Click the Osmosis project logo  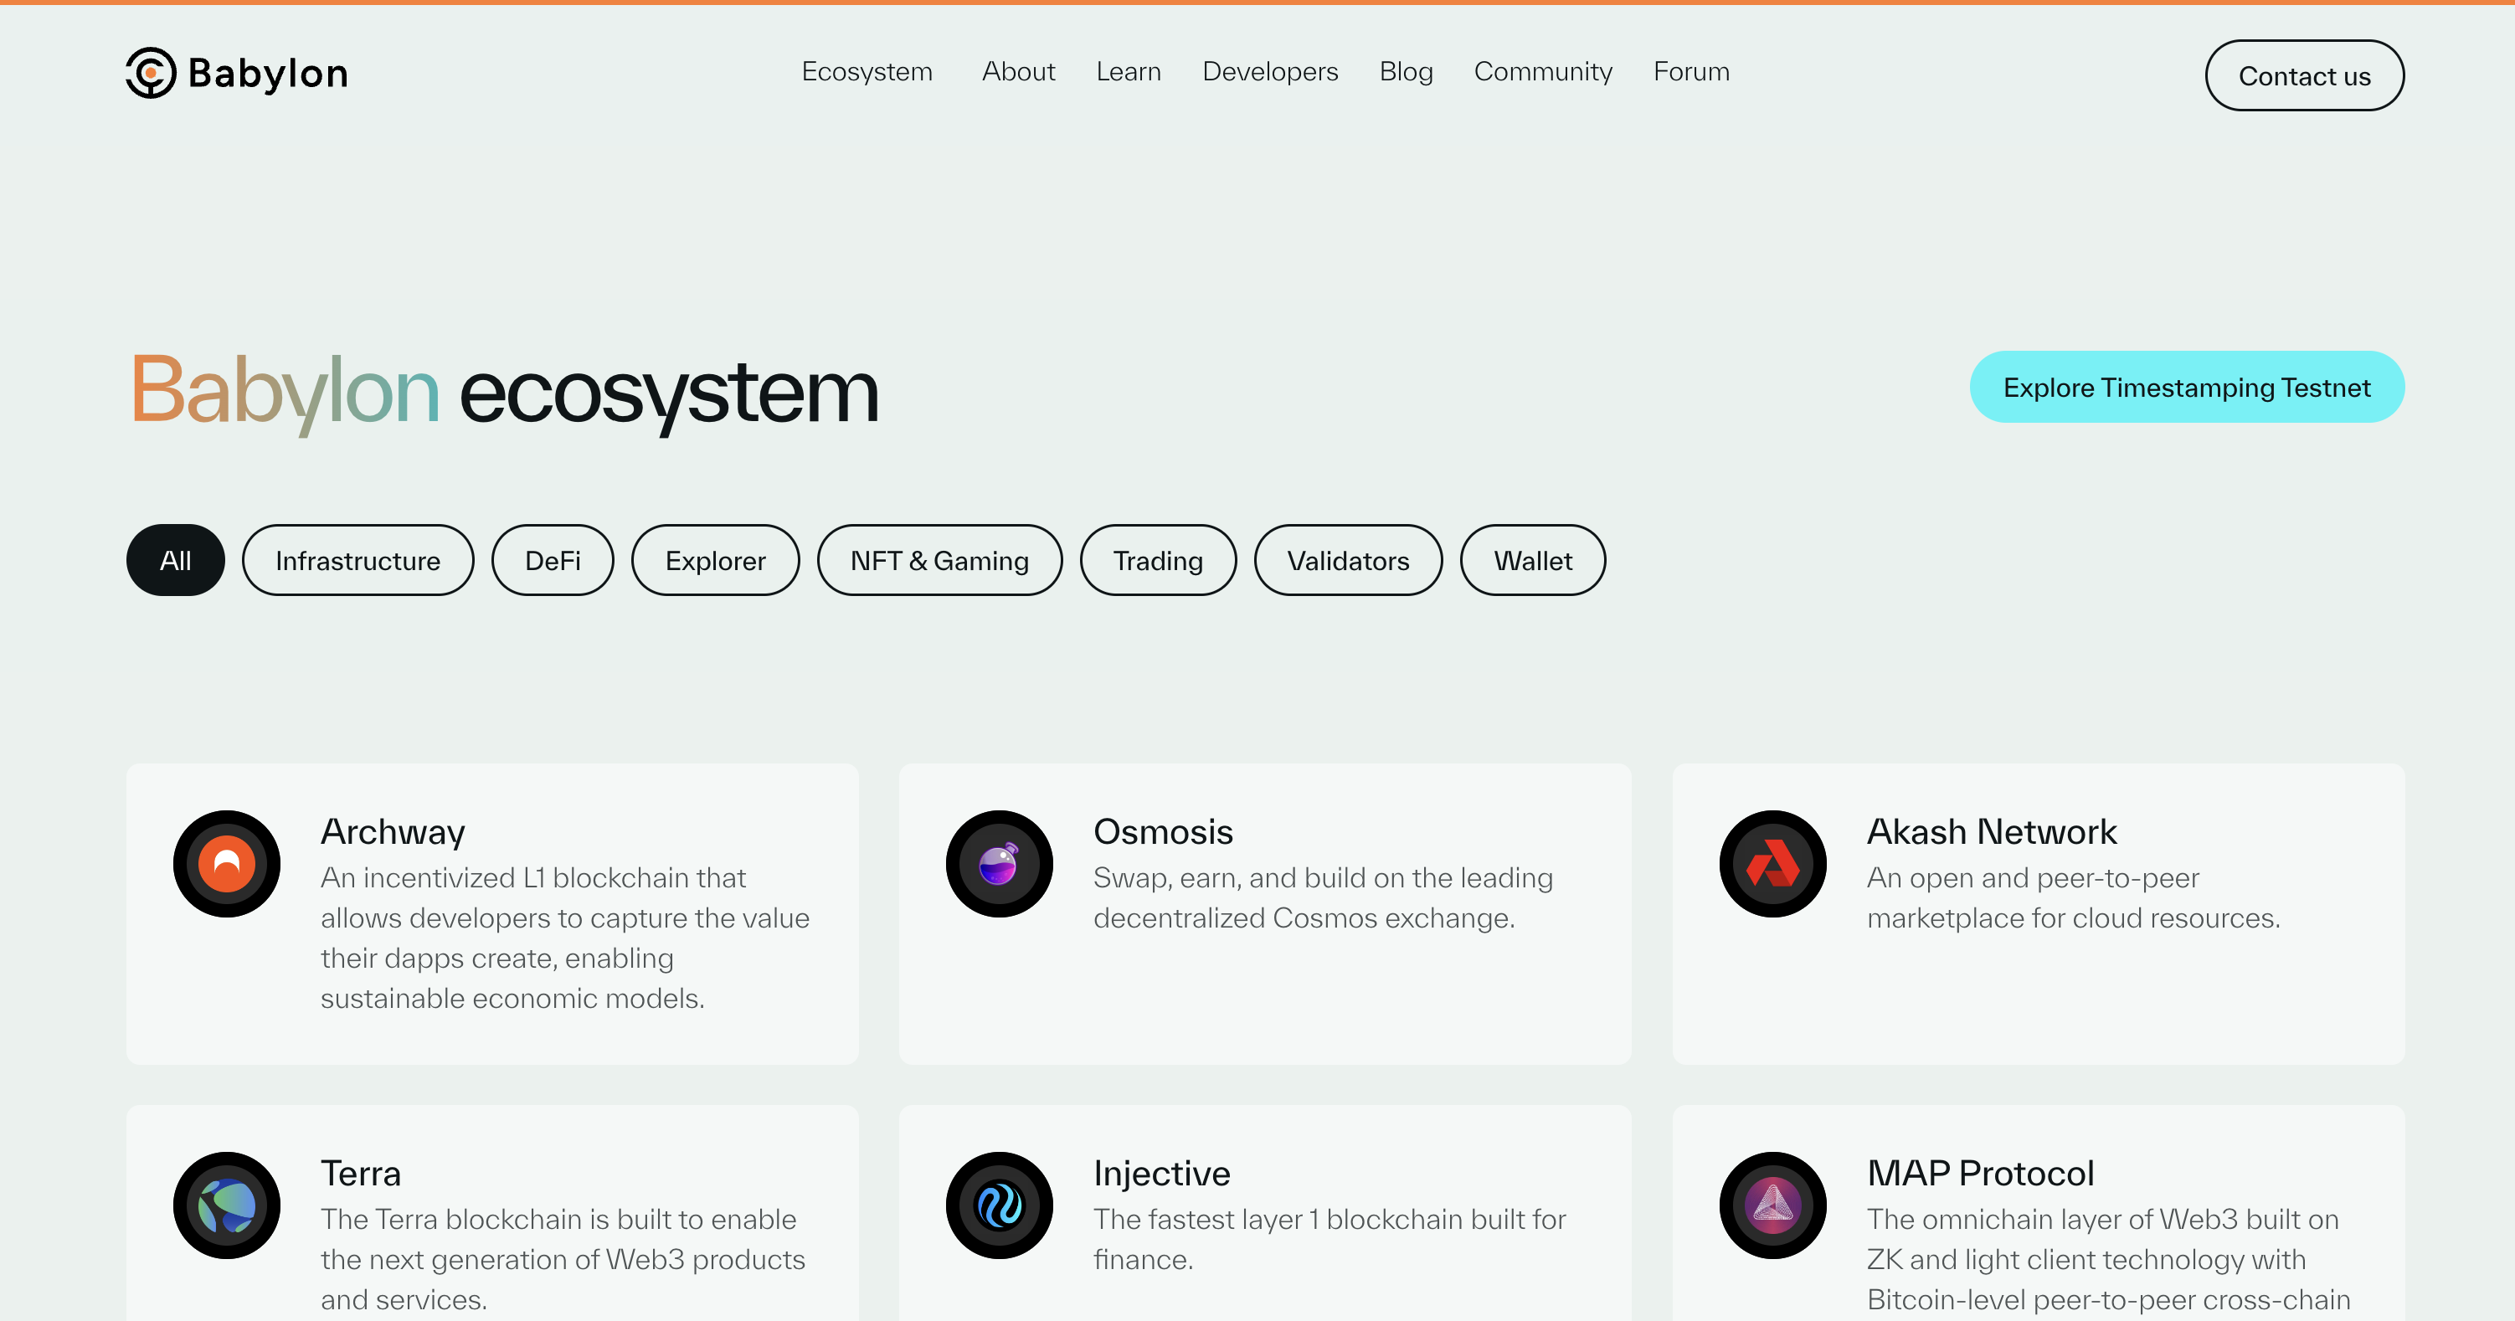pyautogui.click(x=999, y=864)
